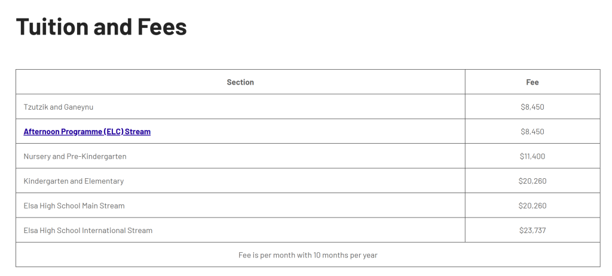Select the Nursery and Pre-Kindergarten row label
Image resolution: width=612 pixels, height=276 pixels.
75,156
